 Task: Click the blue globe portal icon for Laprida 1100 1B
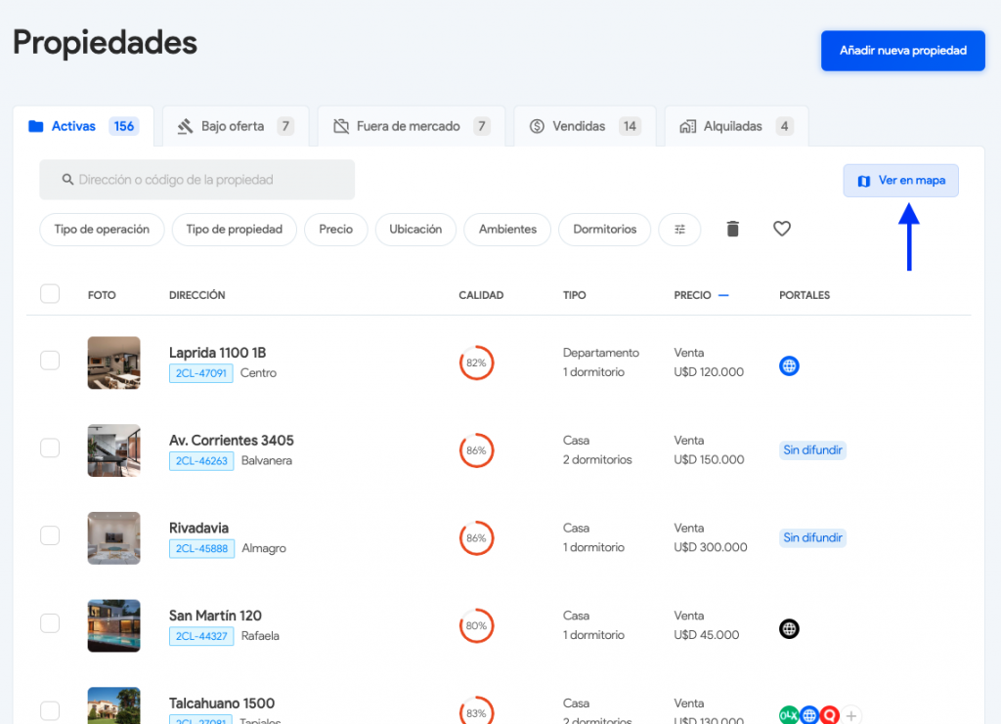789,365
